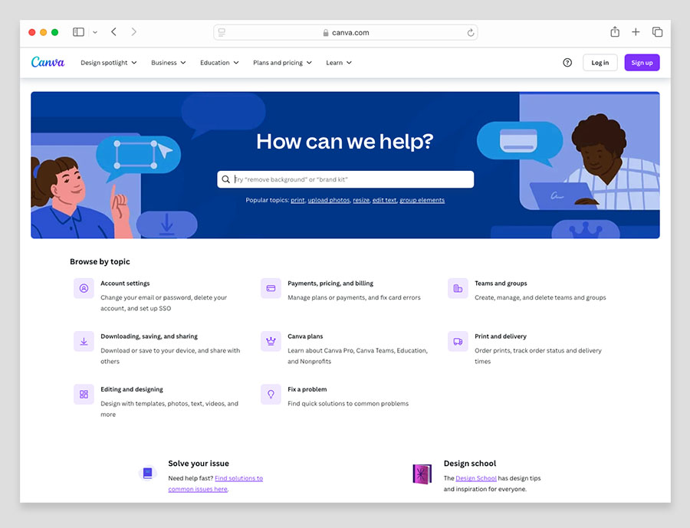This screenshot has height=528, width=690.
Task: Click the Solve your issue heading
Action: coord(199,464)
